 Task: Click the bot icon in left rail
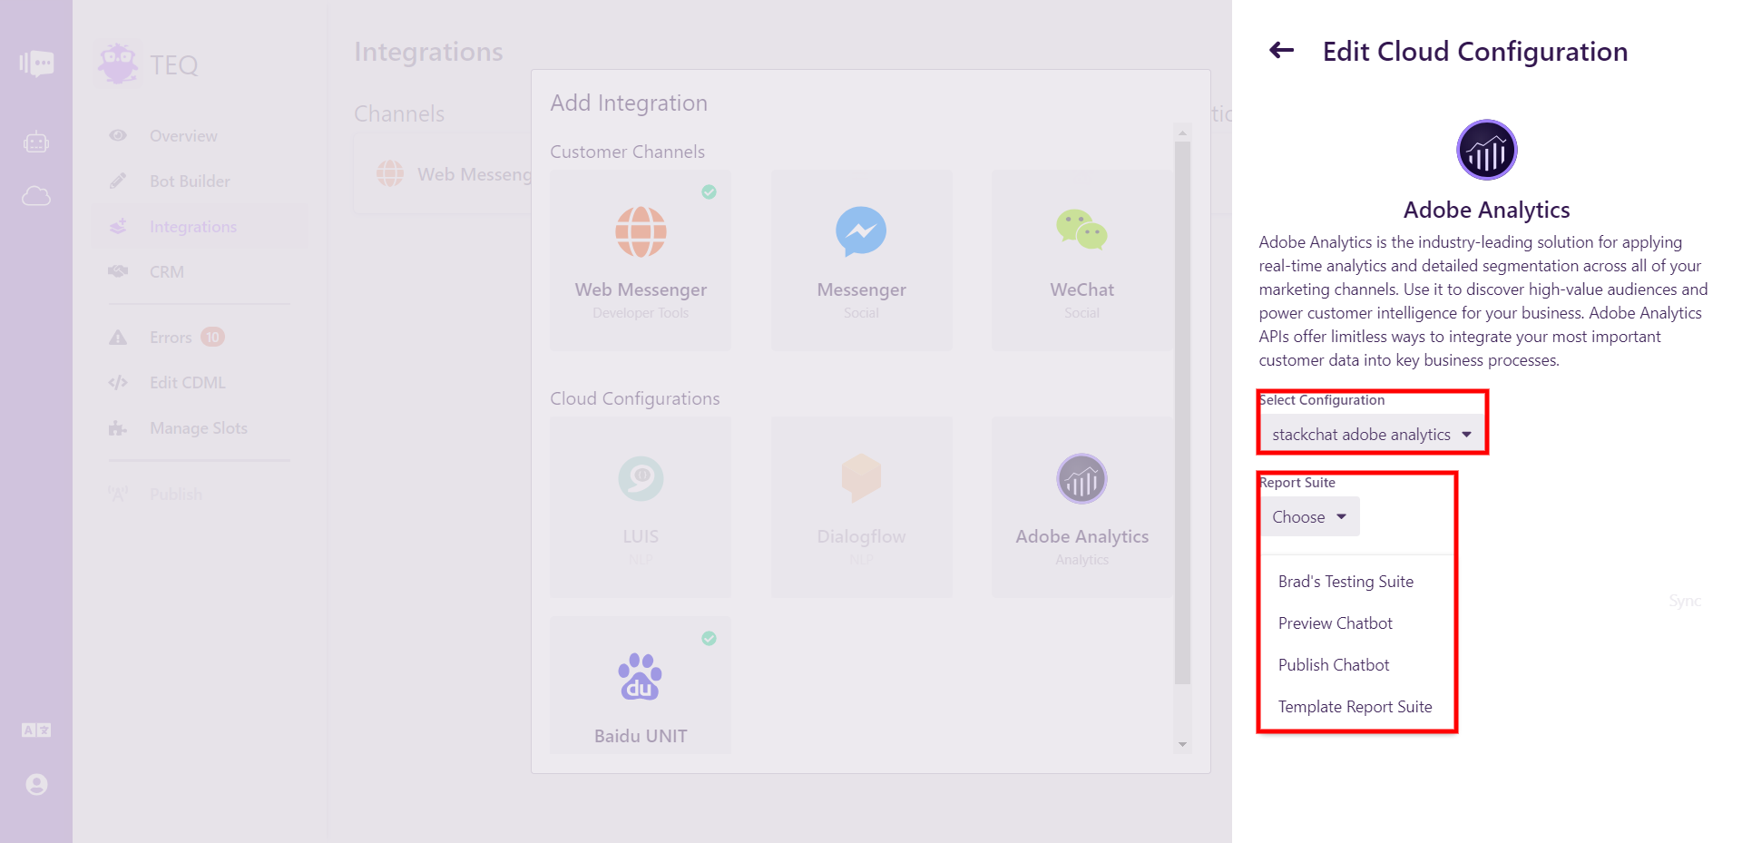click(36, 142)
